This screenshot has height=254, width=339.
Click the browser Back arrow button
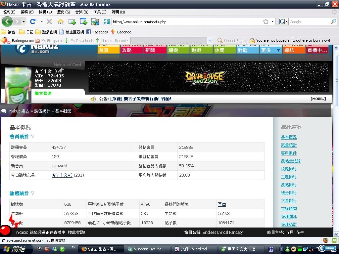7,21
